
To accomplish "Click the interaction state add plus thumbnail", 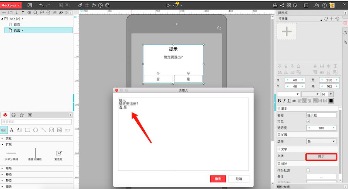I will point(287,32).
